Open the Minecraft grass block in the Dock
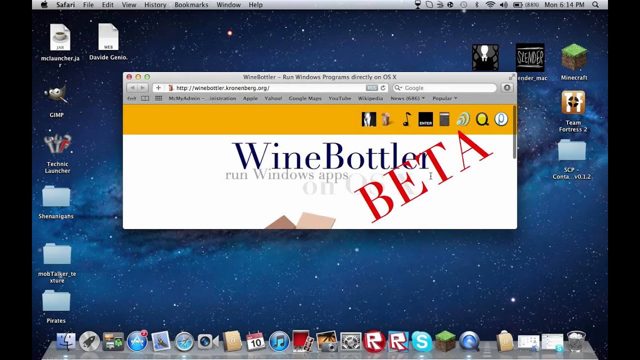640x360 pixels. (445, 341)
